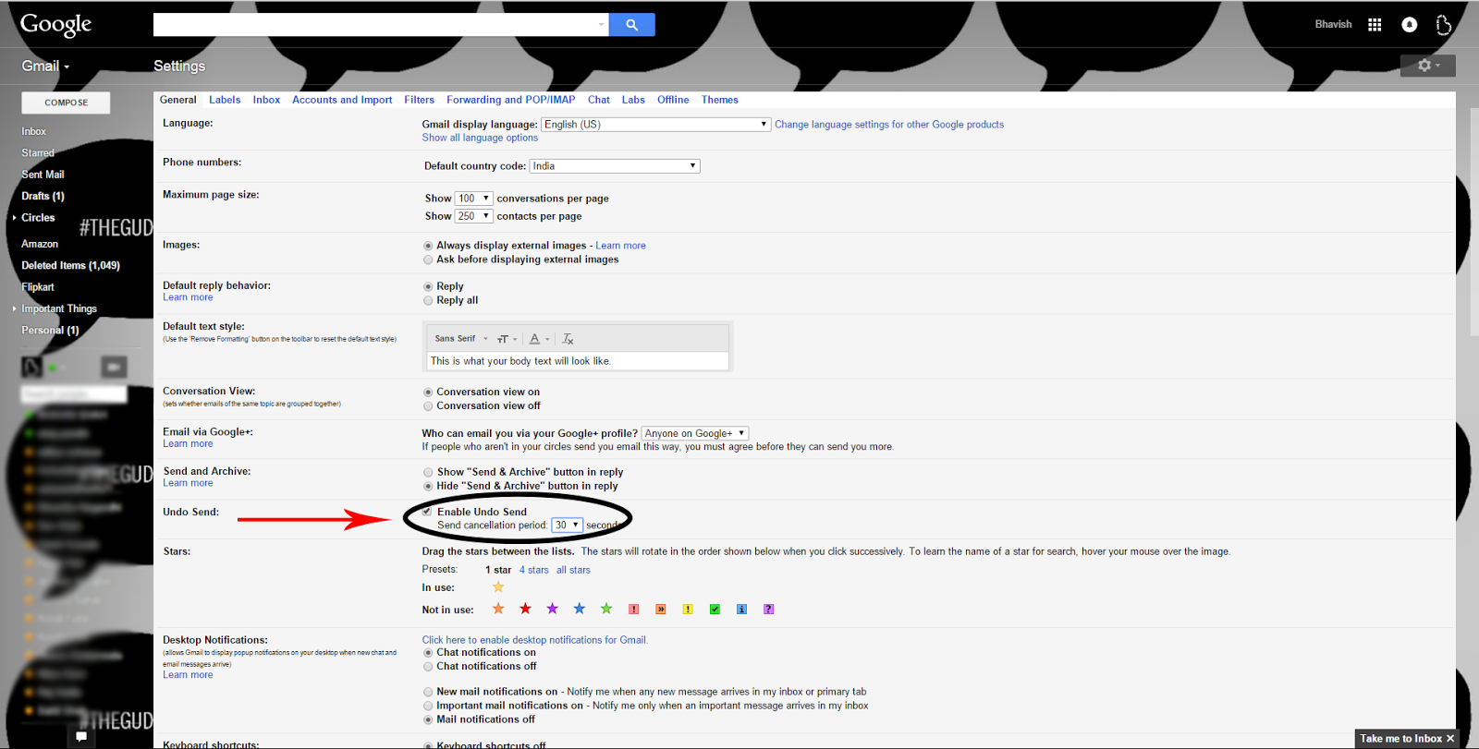Select the orange double-arrow icon
Screen dimensions: 1479x749
tap(661, 610)
